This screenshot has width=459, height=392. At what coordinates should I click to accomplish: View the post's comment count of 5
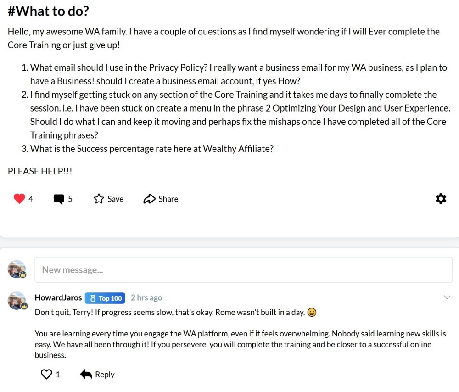tap(70, 199)
